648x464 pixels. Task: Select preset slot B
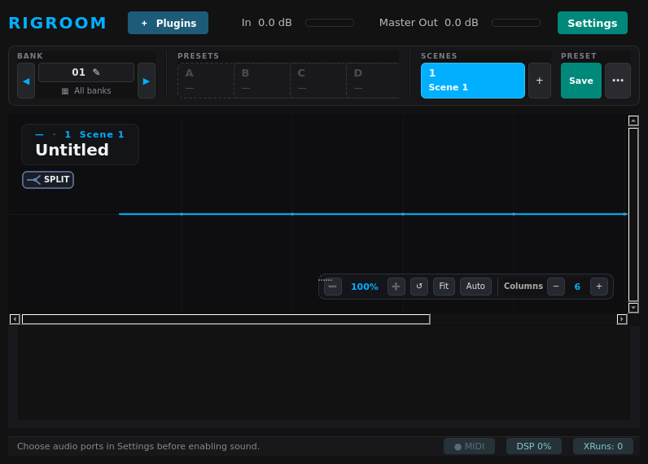262,81
